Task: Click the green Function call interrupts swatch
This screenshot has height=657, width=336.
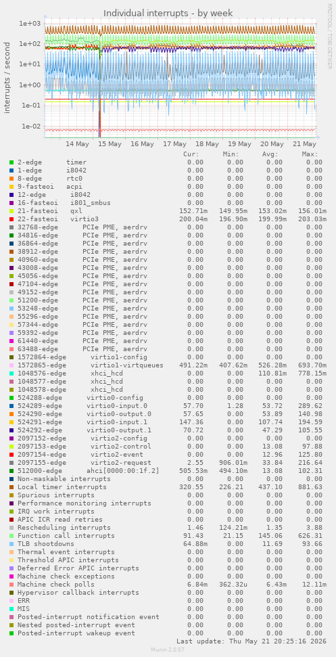Action: pyautogui.click(x=11, y=536)
